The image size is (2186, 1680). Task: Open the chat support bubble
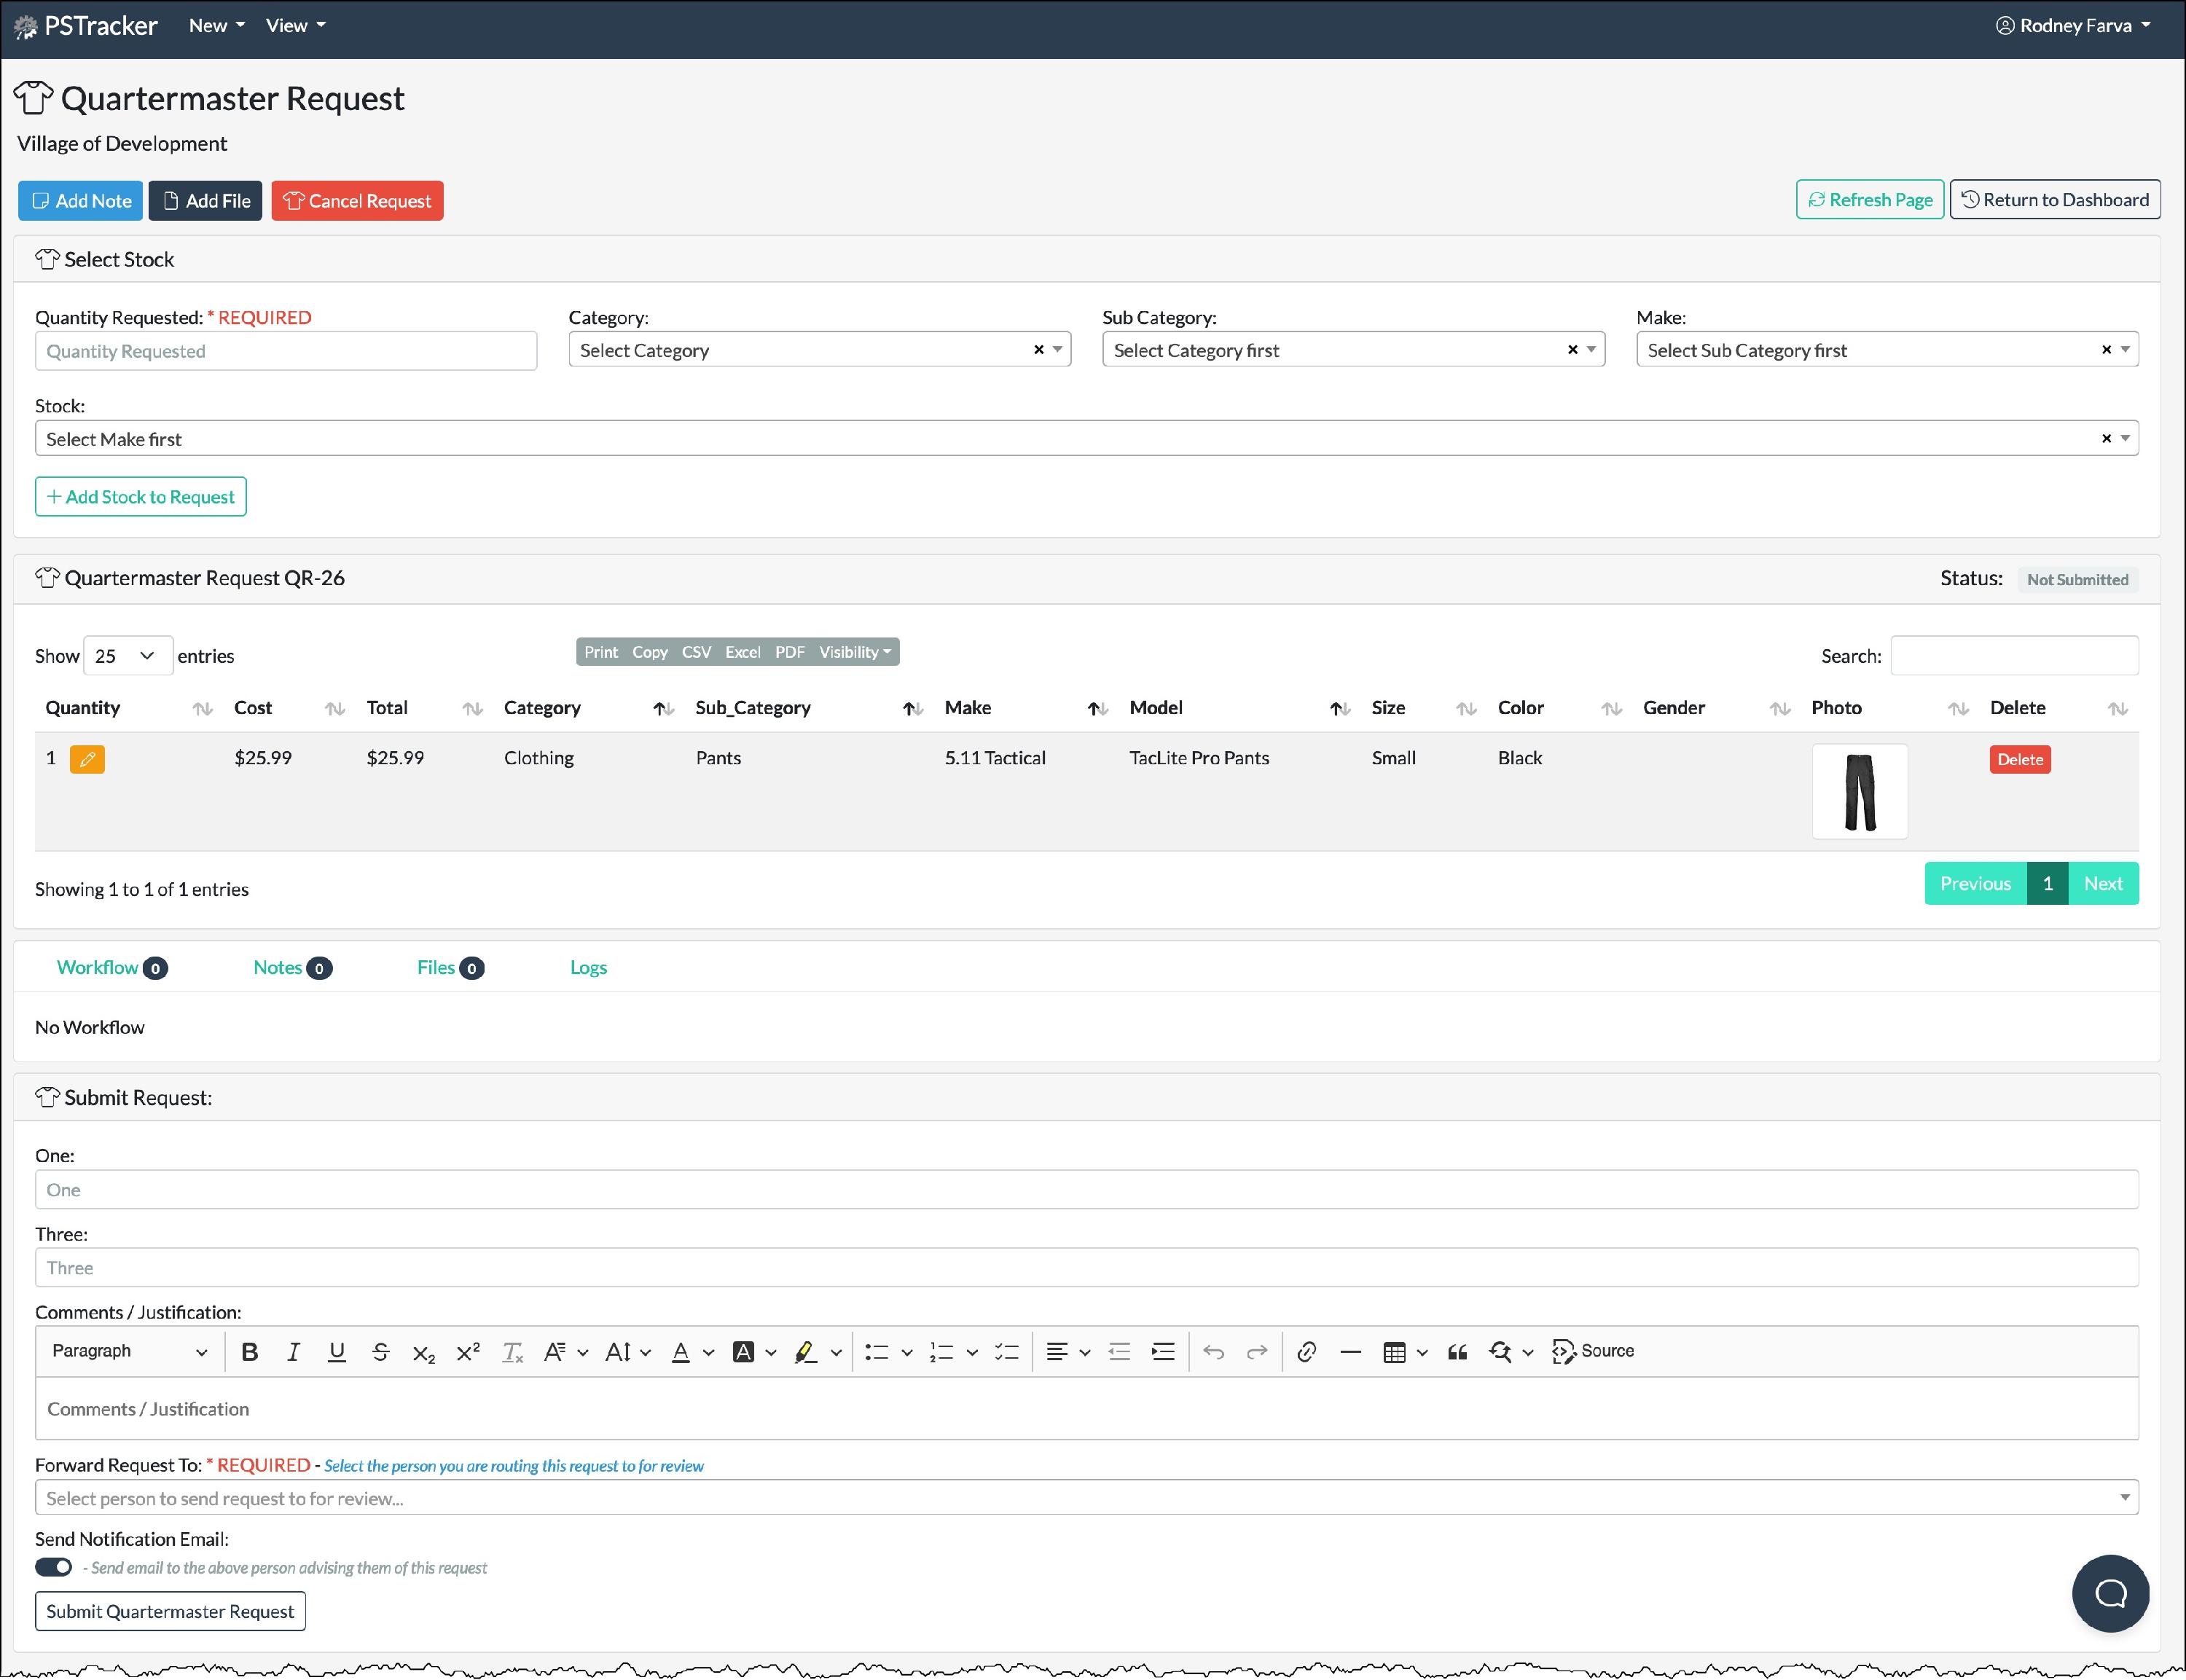2110,1593
